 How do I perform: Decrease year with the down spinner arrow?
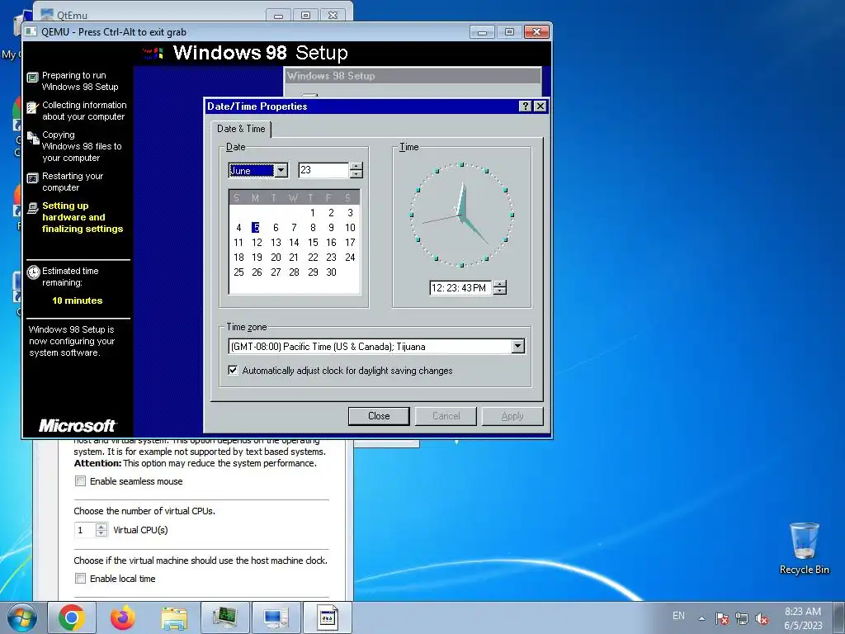coord(356,174)
